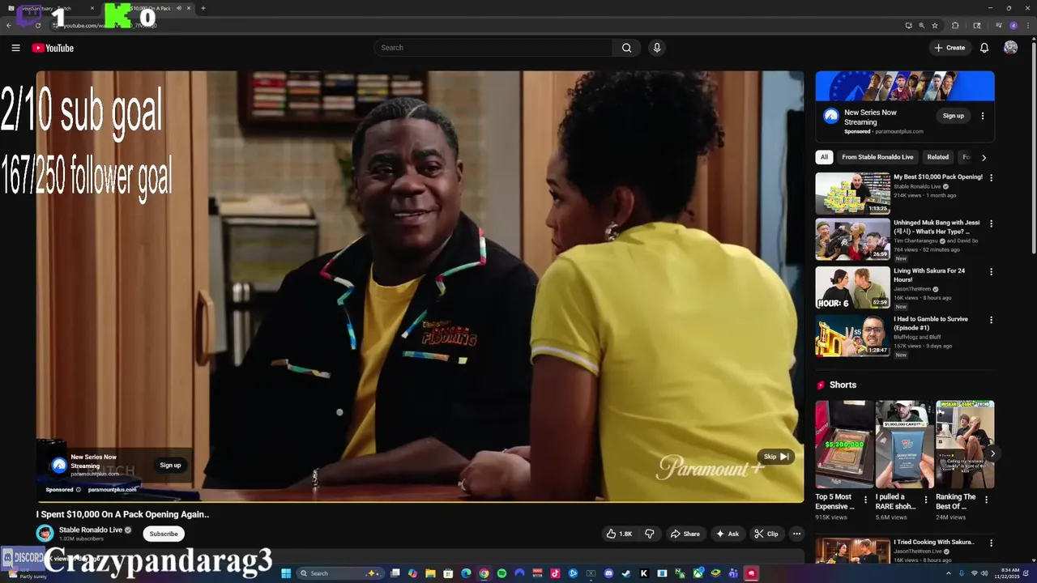1037x583 pixels.
Task: Open the notifications bell
Action: pos(984,48)
